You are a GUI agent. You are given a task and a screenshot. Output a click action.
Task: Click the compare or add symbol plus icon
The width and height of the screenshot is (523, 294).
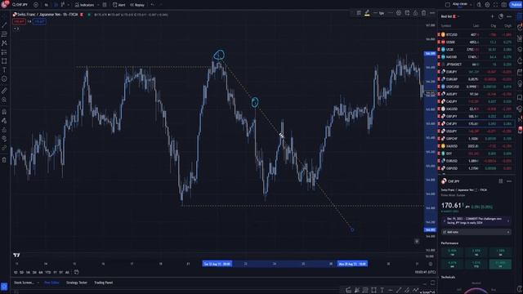coord(36,5)
